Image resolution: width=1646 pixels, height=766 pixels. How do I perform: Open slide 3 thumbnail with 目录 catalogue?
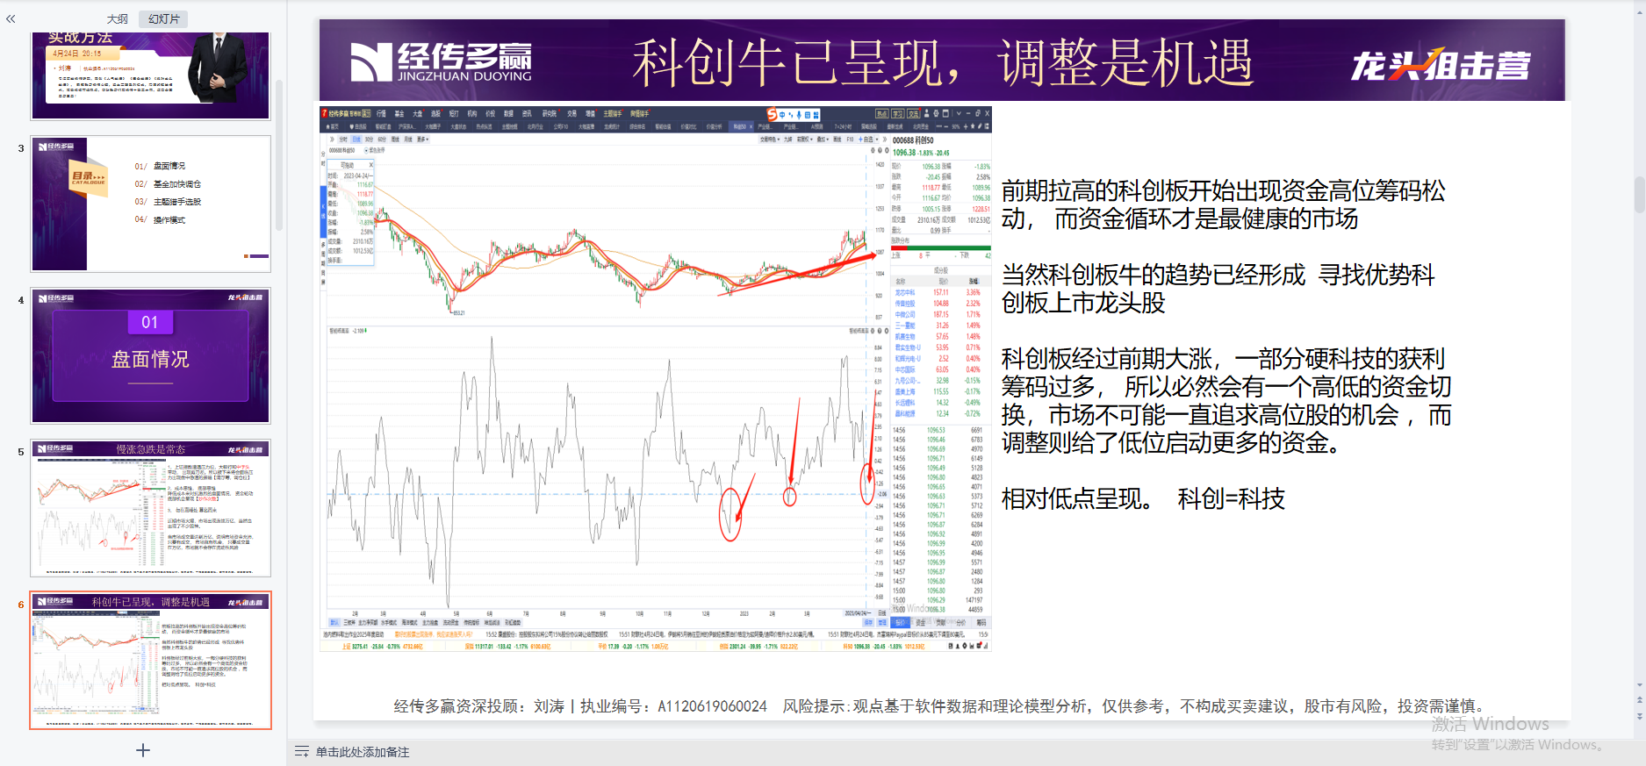pyautogui.click(x=151, y=204)
